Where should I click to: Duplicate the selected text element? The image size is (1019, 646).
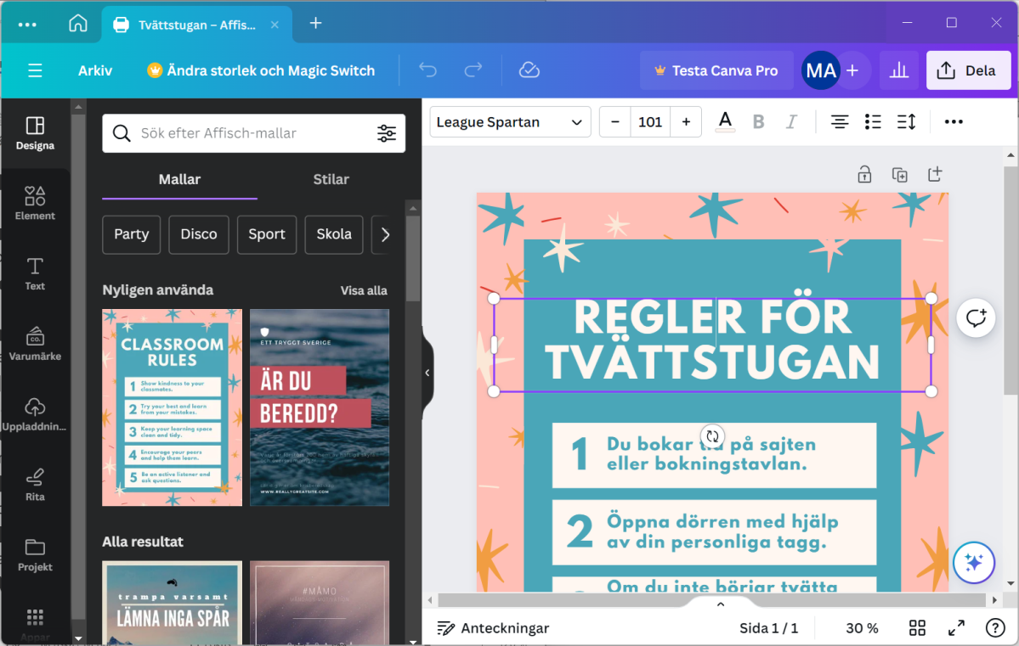click(899, 174)
